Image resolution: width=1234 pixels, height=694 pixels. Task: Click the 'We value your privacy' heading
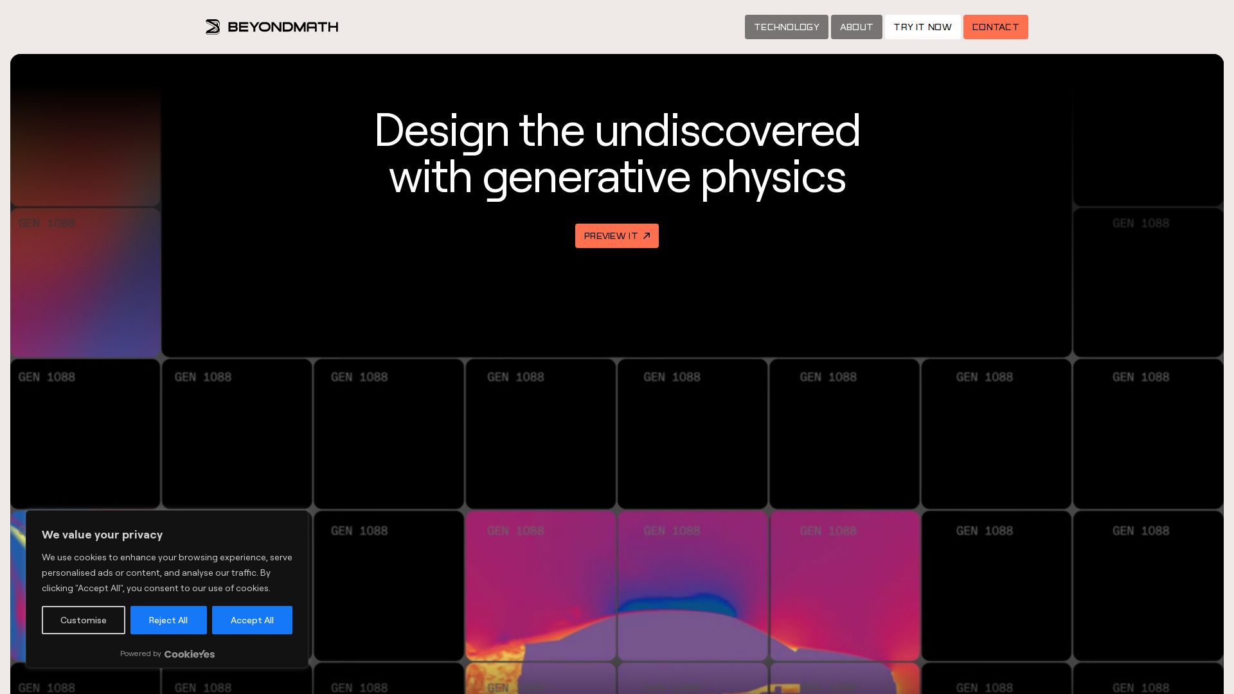click(102, 535)
